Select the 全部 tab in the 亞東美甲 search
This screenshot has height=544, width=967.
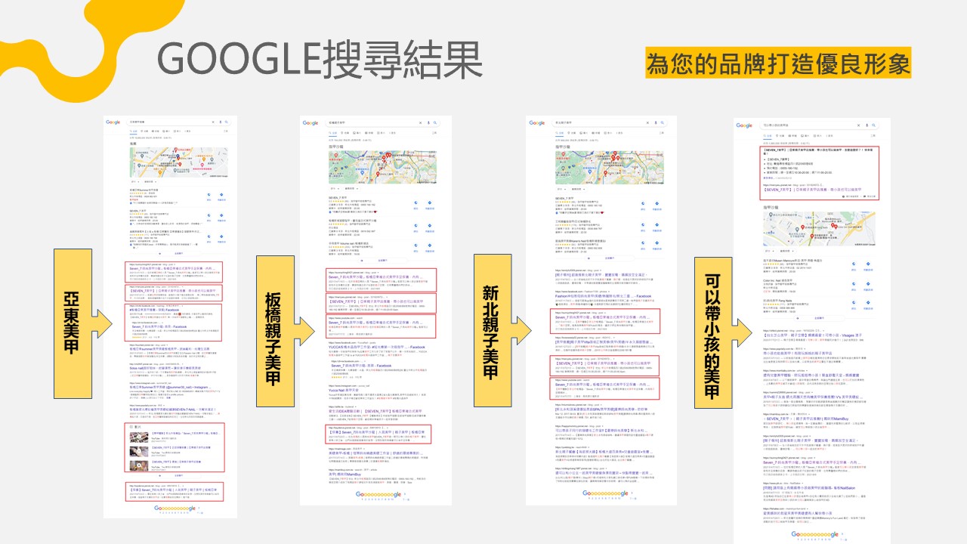point(134,131)
